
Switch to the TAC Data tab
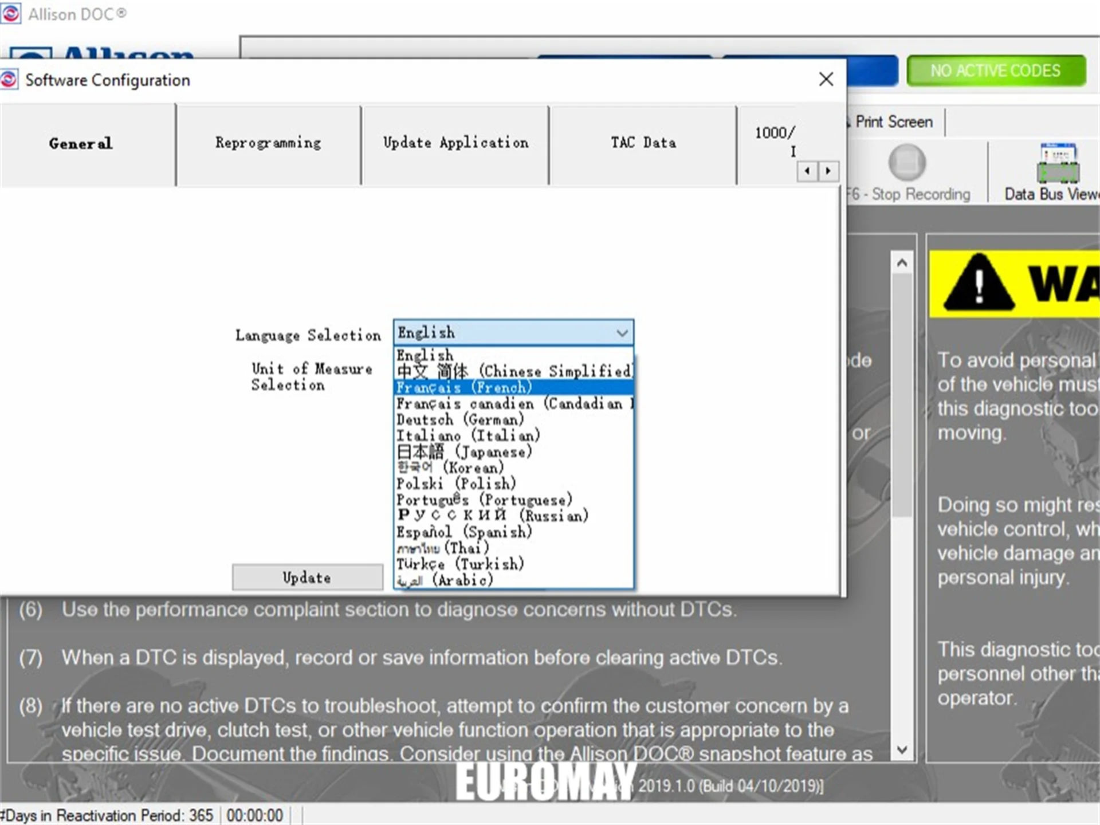pyautogui.click(x=643, y=143)
